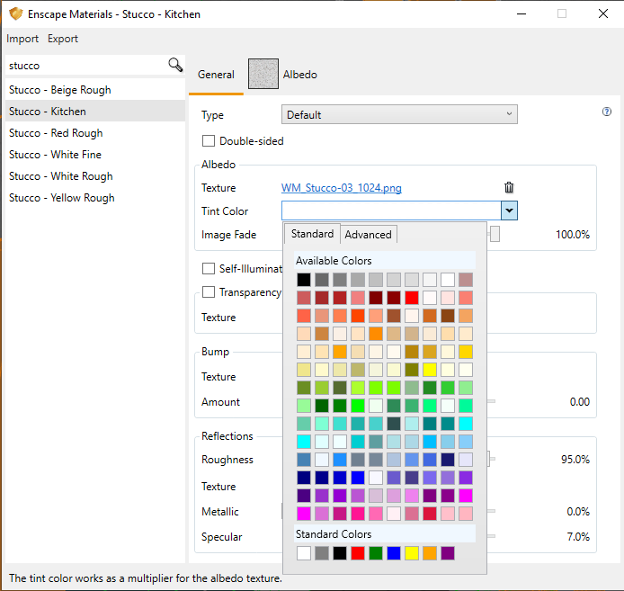
Task: Click the Image Fade 100.0% value
Action: coord(572,234)
